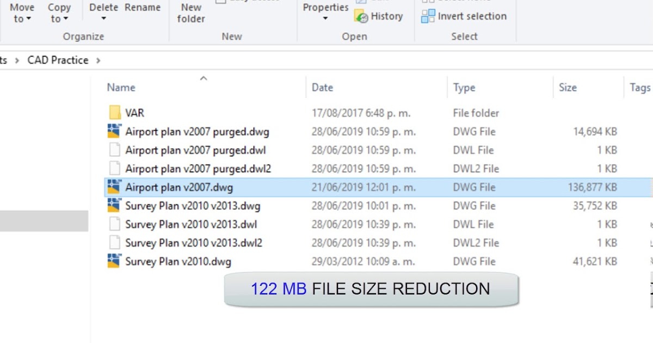Toggle the Name column sort order arrow
The width and height of the screenshot is (653, 343).
[203, 79]
